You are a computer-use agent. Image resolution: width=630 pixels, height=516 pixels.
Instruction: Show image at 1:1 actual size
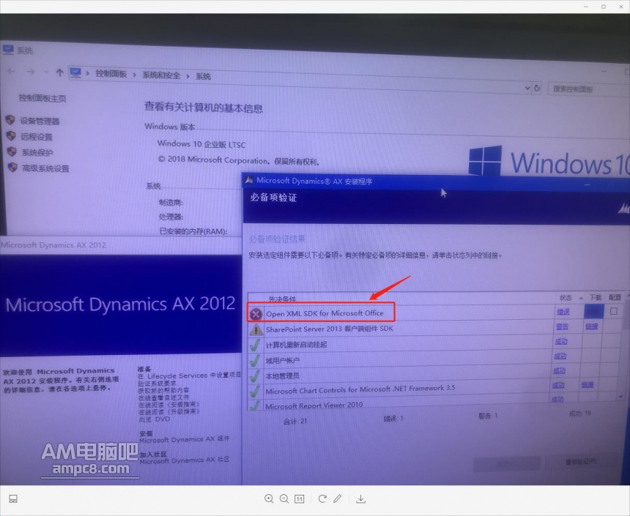pyautogui.click(x=300, y=498)
